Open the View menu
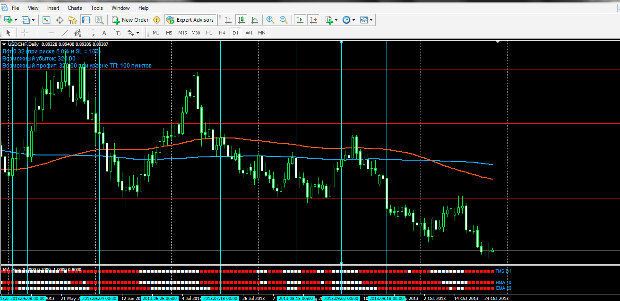The height and width of the screenshot is (301, 620). tap(33, 8)
